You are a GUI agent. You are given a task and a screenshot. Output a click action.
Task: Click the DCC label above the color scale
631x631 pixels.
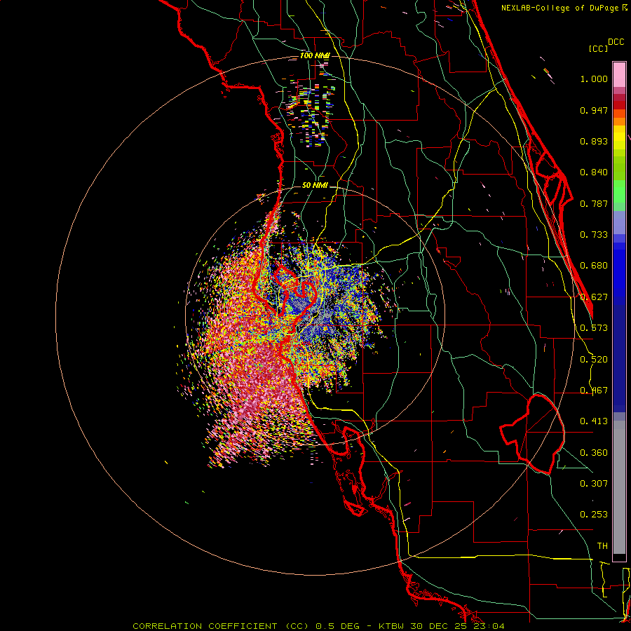(616, 42)
